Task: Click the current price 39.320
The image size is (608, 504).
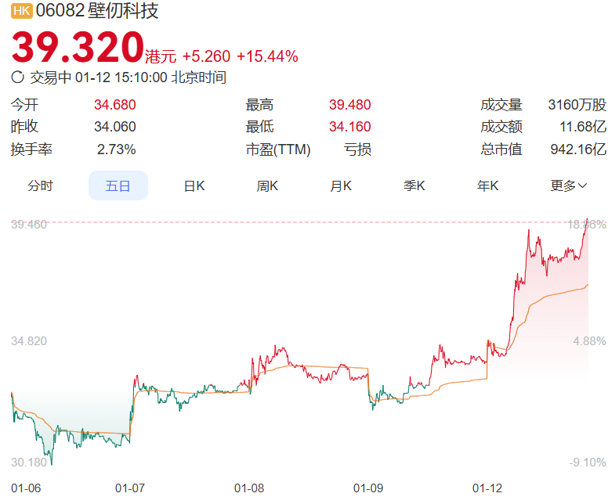Action: (x=78, y=49)
